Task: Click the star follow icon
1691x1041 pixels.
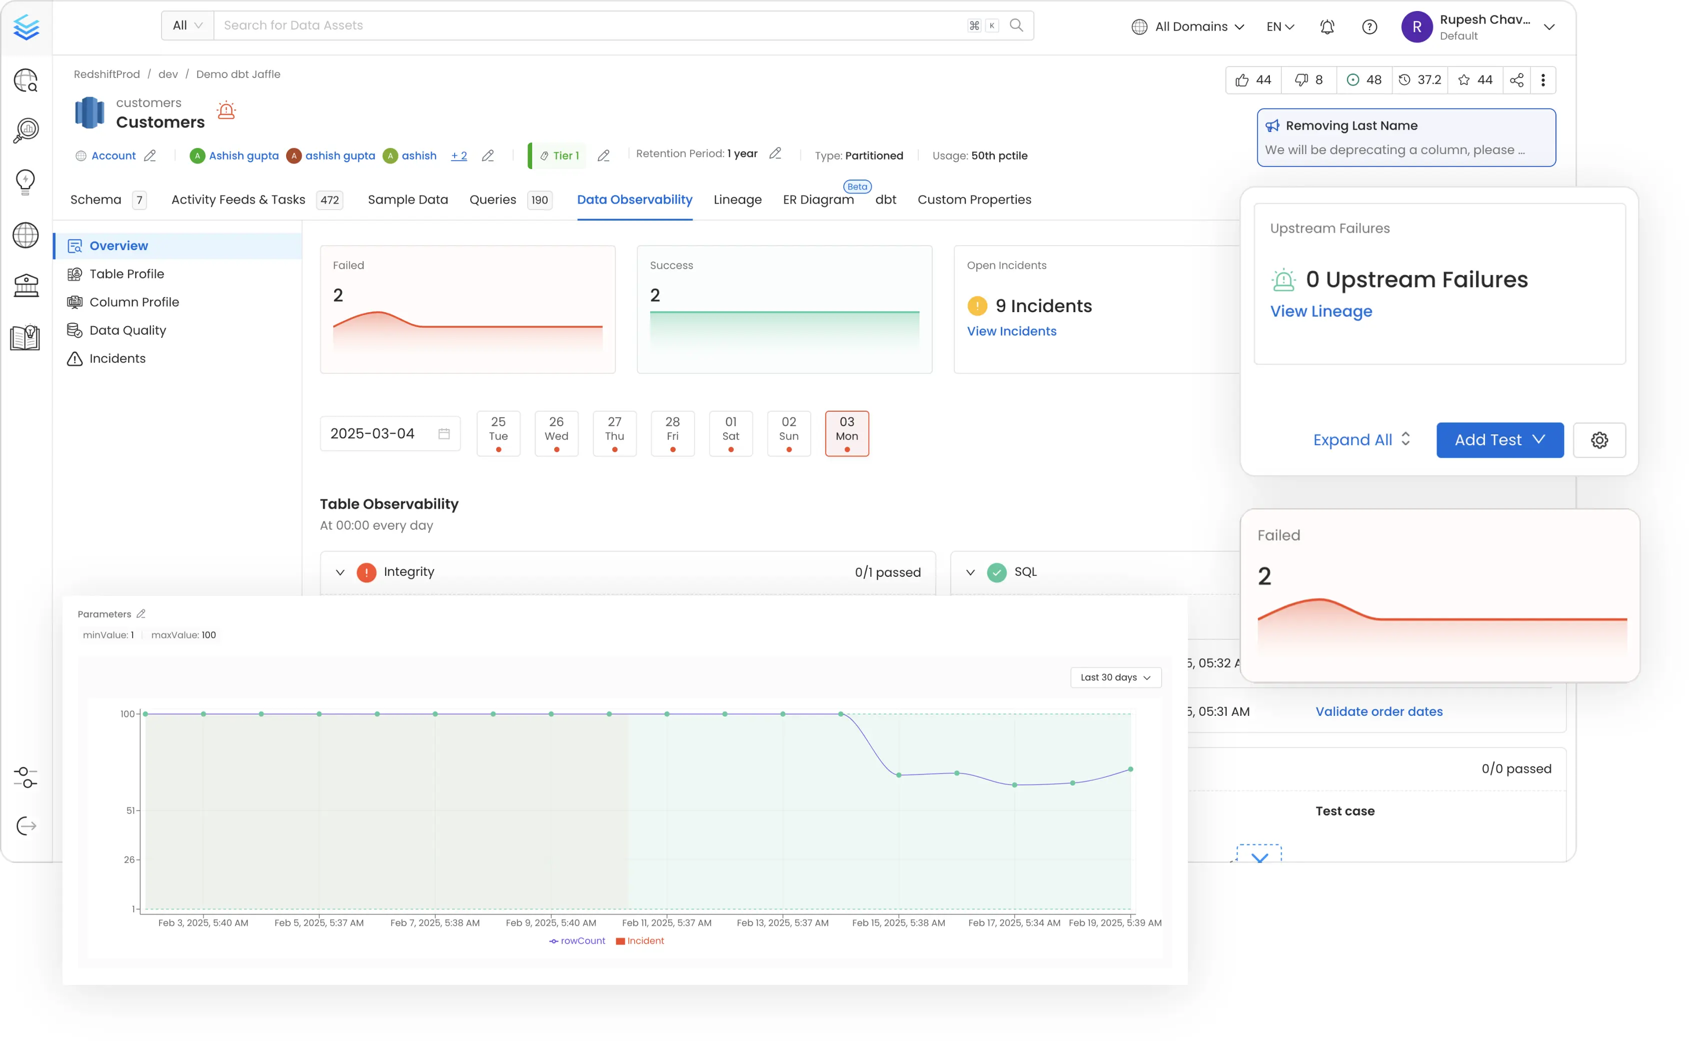Action: point(1464,80)
